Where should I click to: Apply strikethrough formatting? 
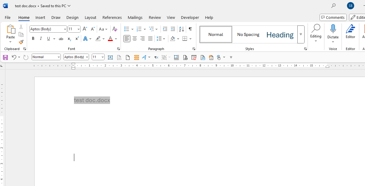[x=61, y=39]
